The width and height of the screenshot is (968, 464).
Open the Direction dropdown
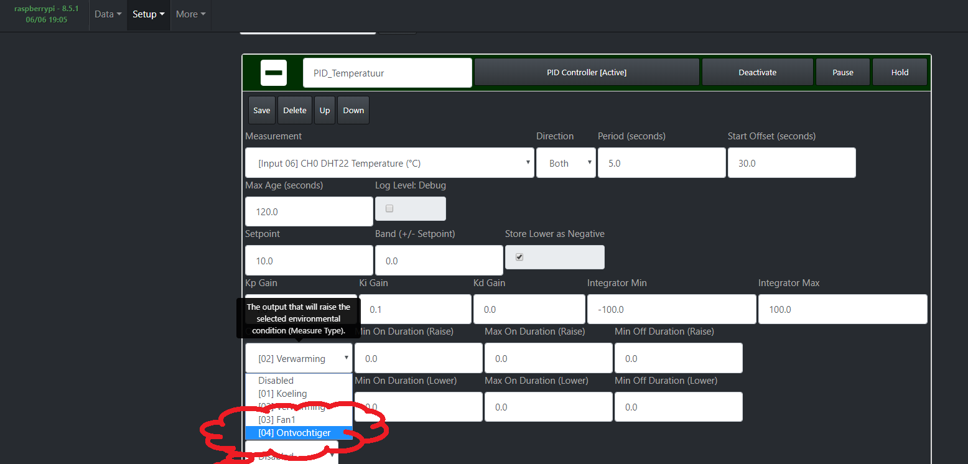566,163
